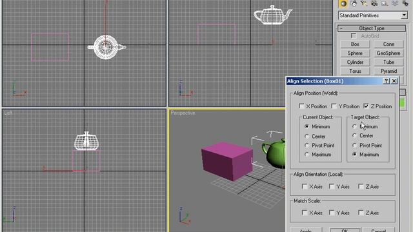
Task: Select Current Object Center radio
Action: click(307, 136)
